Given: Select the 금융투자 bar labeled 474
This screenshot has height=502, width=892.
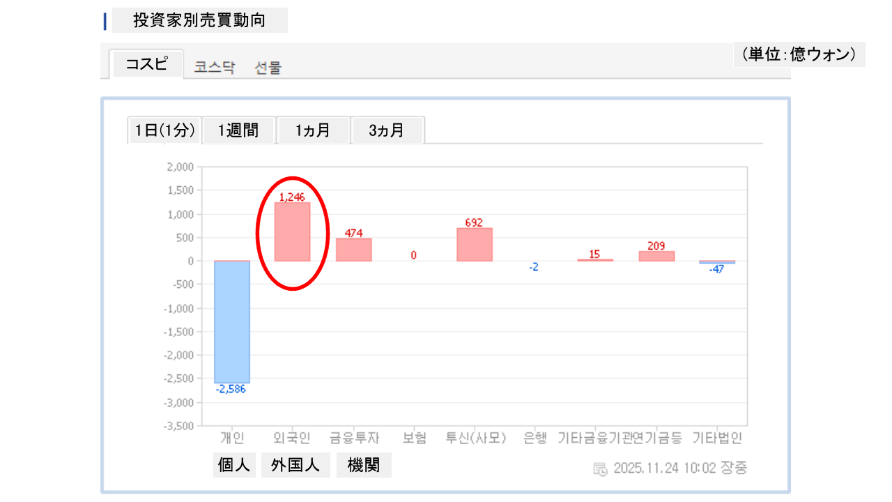Looking at the screenshot, I should pos(353,250).
